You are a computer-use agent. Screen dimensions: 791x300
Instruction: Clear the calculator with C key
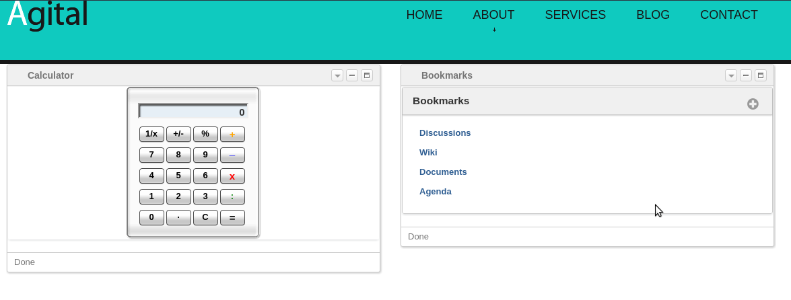tap(205, 217)
